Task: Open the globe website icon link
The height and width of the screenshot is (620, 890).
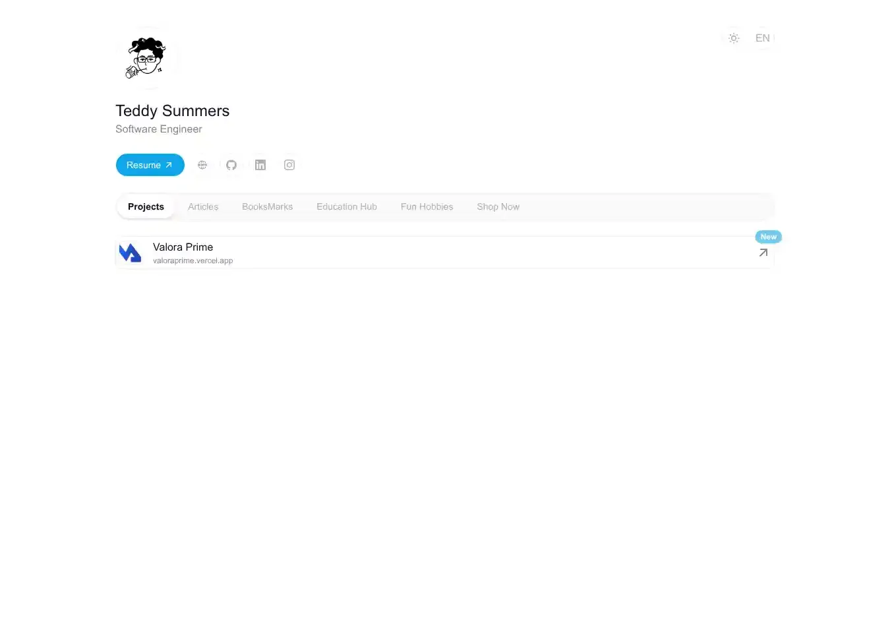Action: click(x=202, y=165)
